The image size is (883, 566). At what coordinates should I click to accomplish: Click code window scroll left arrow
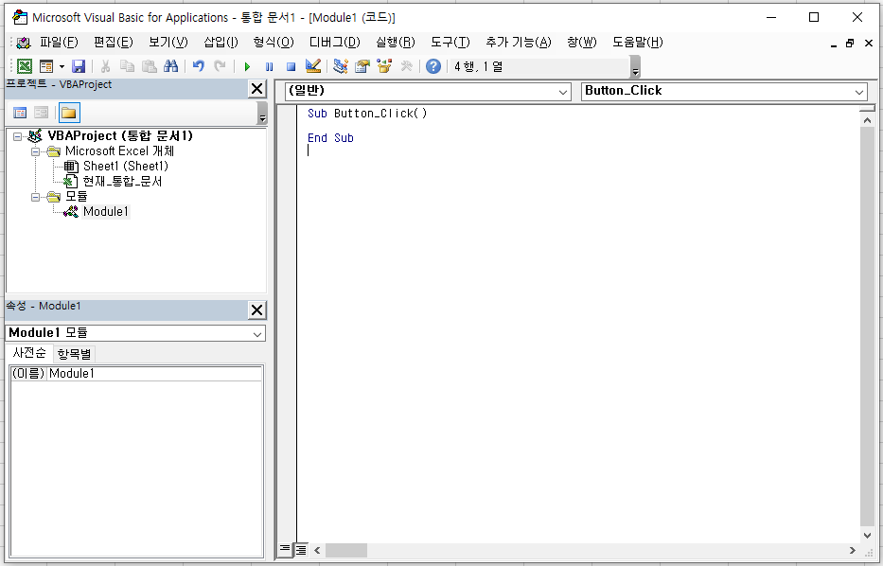pyautogui.click(x=317, y=550)
